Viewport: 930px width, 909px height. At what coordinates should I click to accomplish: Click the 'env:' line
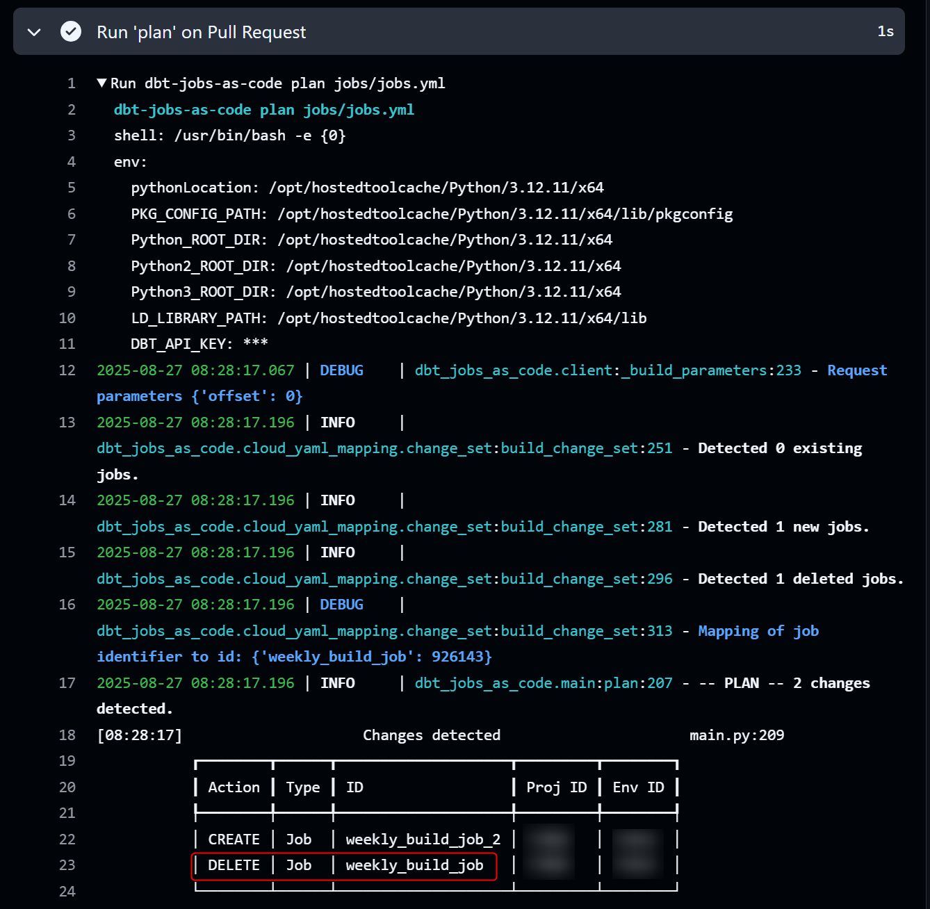[x=131, y=162]
